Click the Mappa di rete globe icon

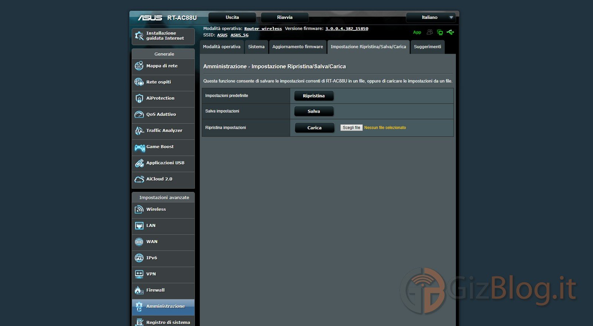tap(139, 66)
